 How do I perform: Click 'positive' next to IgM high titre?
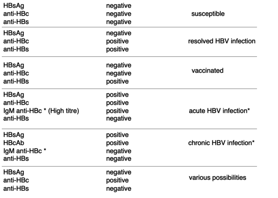(117, 111)
